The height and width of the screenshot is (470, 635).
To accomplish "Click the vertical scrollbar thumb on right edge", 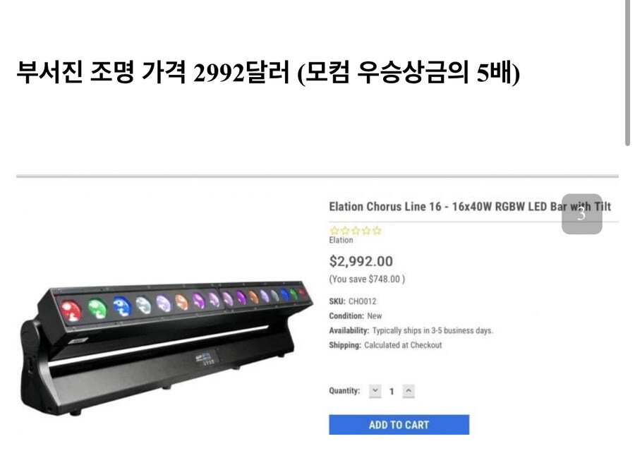I will point(627,72).
